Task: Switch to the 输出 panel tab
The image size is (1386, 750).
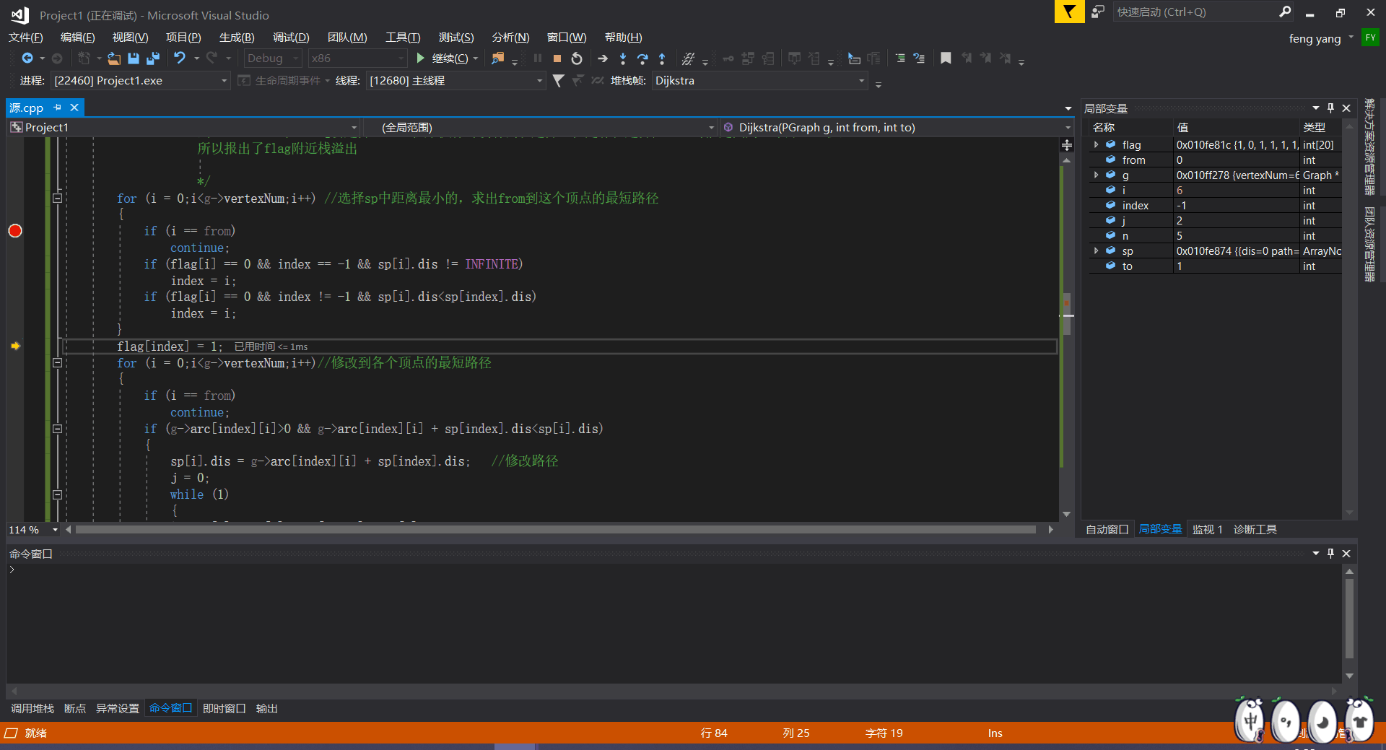Action: click(x=266, y=708)
